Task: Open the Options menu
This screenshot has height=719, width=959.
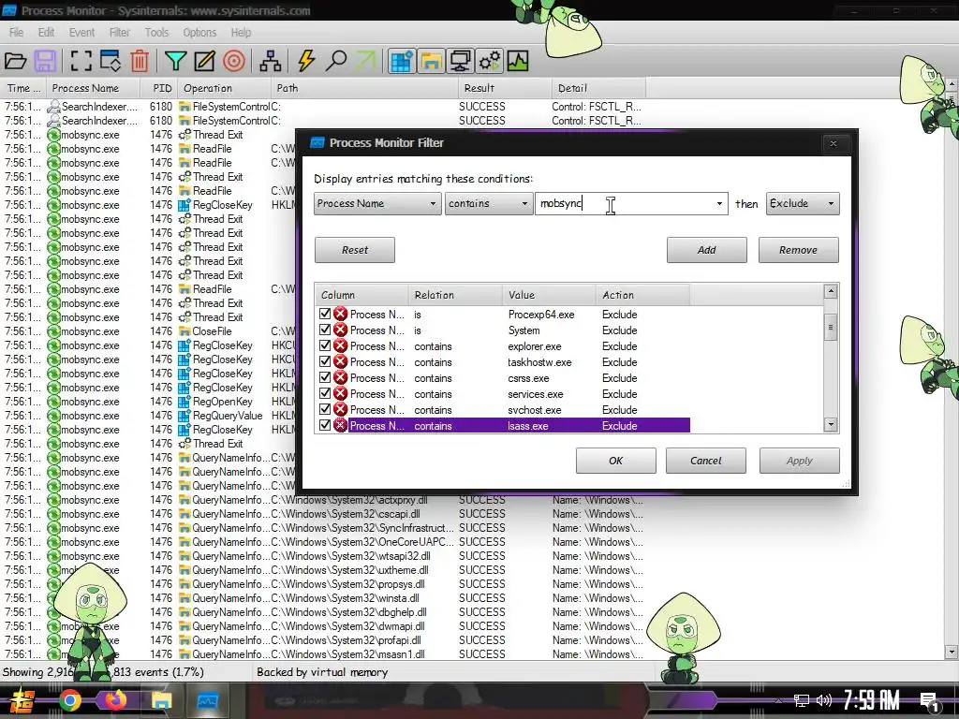Action: pyautogui.click(x=199, y=33)
